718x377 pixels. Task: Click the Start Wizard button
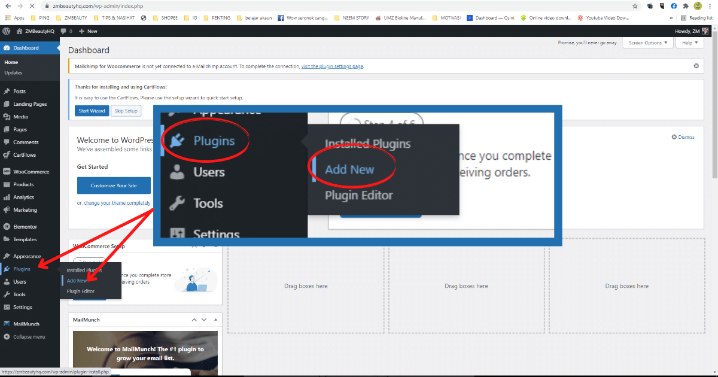click(x=92, y=111)
